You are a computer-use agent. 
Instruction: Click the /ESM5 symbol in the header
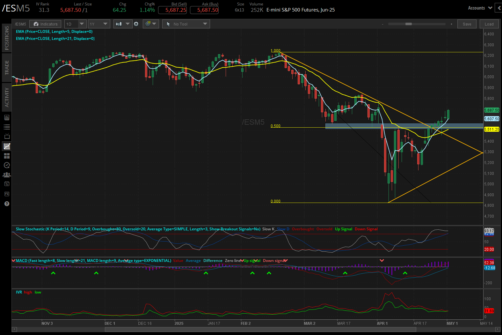(x=16, y=8)
